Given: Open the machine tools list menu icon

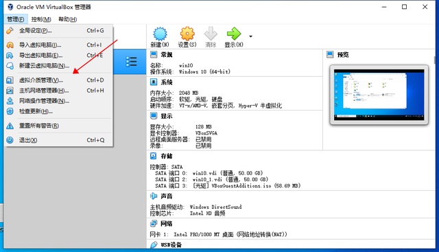Looking at the screenshot, I should 131,62.
